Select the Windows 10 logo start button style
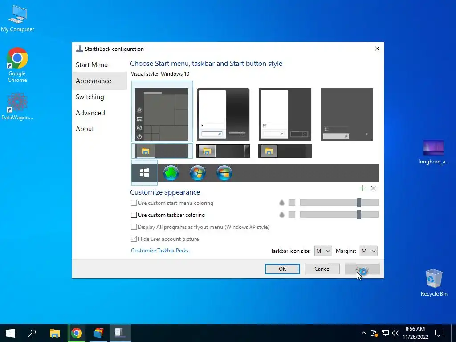The image size is (456, 342). pyautogui.click(x=144, y=173)
